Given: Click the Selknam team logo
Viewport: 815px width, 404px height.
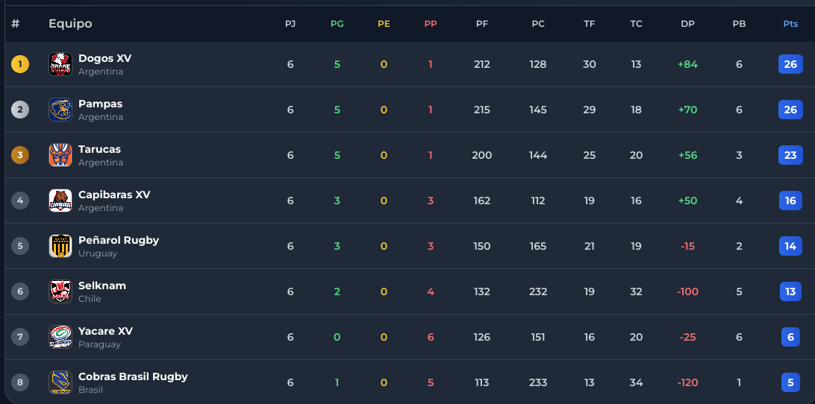Looking at the screenshot, I should [x=60, y=291].
